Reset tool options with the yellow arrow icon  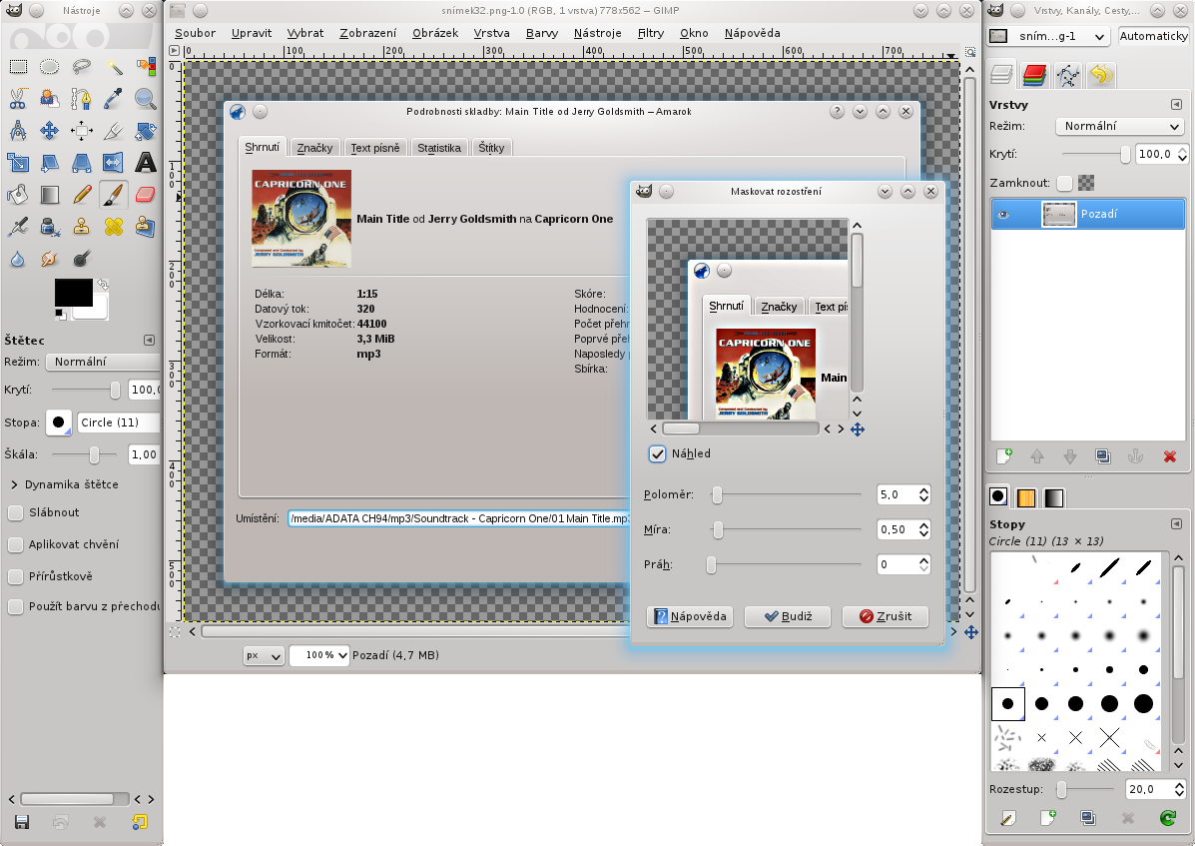point(140,822)
